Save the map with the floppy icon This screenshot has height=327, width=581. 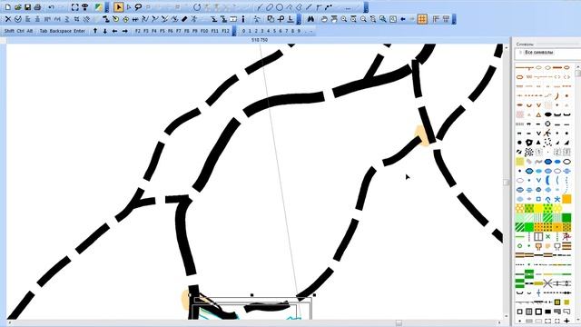tap(28, 7)
